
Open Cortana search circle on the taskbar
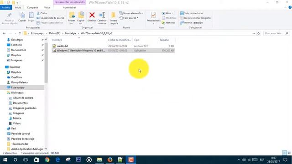coord(15,160)
